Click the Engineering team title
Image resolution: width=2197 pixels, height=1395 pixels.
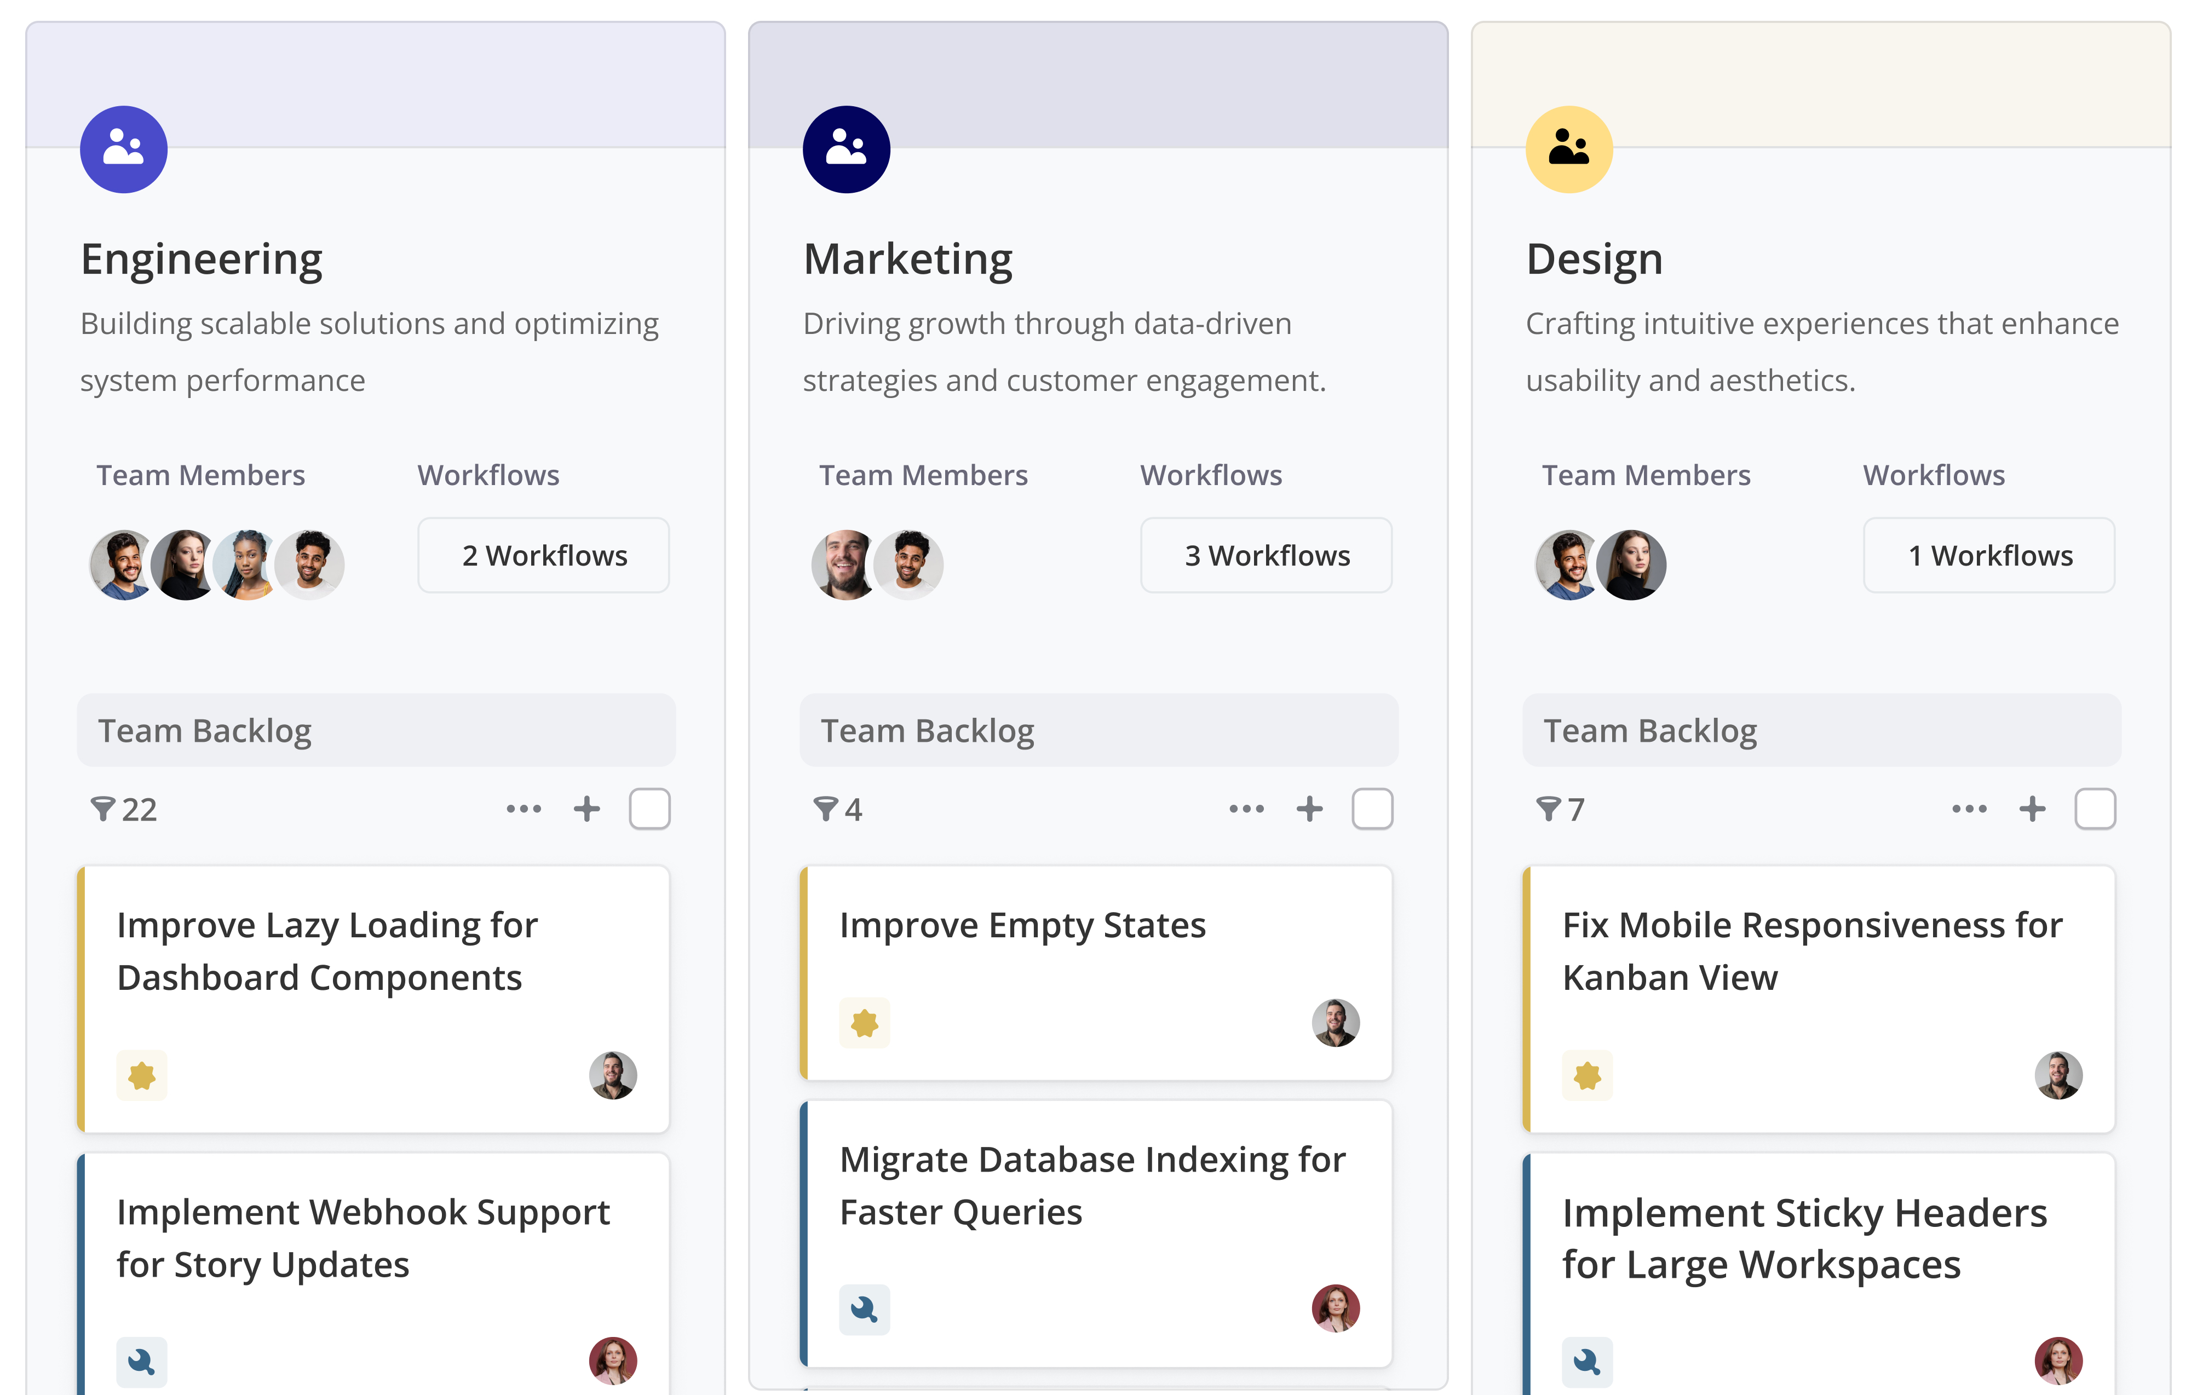[202, 260]
